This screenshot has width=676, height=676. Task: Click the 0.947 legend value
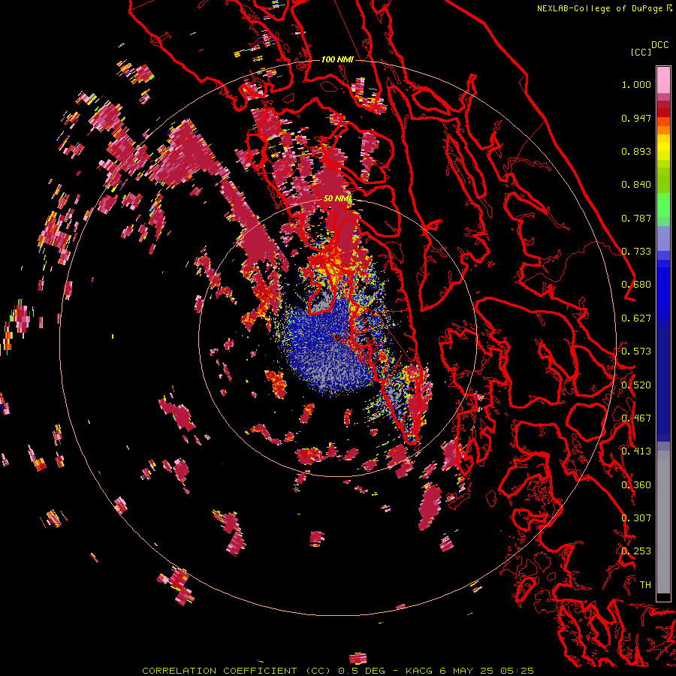[x=636, y=118]
